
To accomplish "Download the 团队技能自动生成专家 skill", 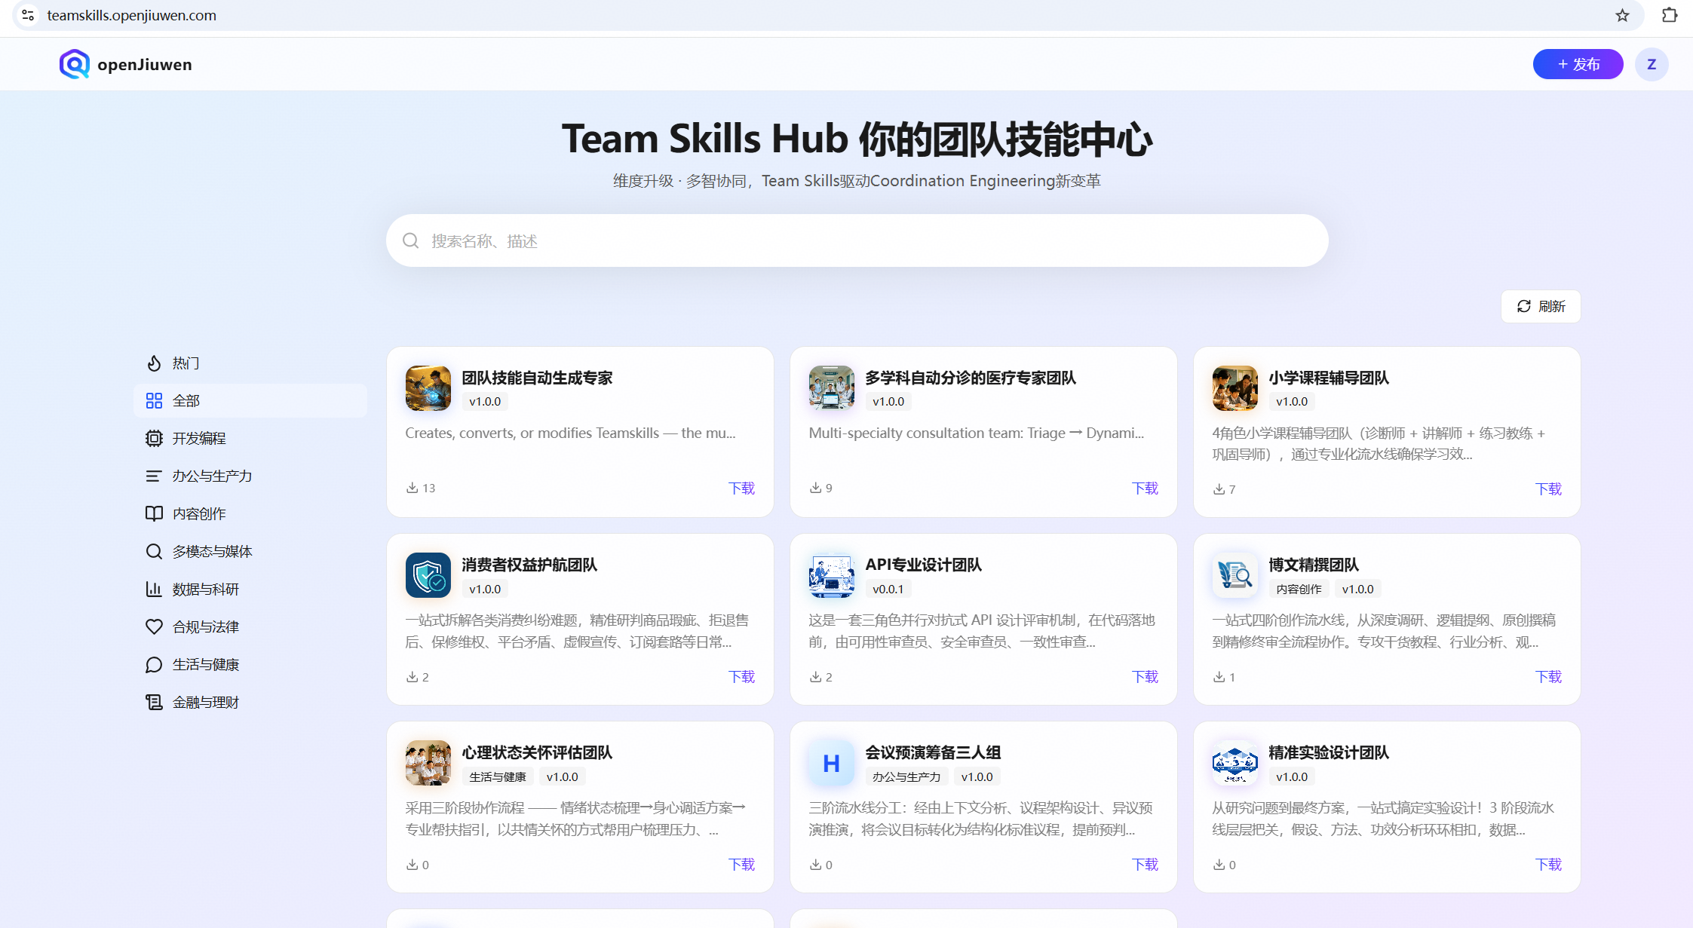I will pos(741,488).
